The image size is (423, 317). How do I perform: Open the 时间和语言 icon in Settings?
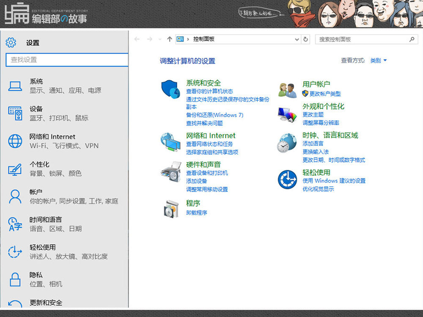15,224
